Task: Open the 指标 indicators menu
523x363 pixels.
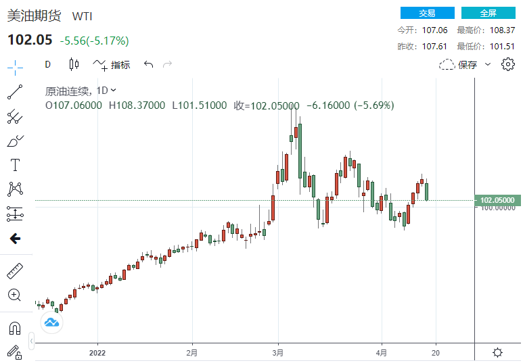Action: pyautogui.click(x=112, y=65)
